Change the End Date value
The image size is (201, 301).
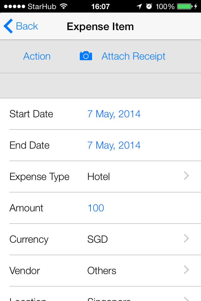(x=114, y=145)
